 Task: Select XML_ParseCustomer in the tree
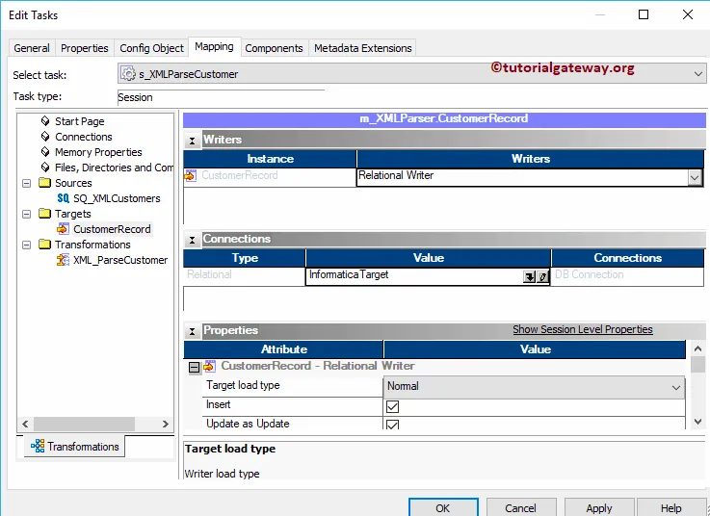120,260
